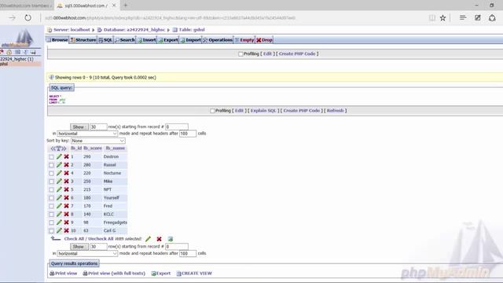Go to the Insert tab
503x283 pixels.
147,40
